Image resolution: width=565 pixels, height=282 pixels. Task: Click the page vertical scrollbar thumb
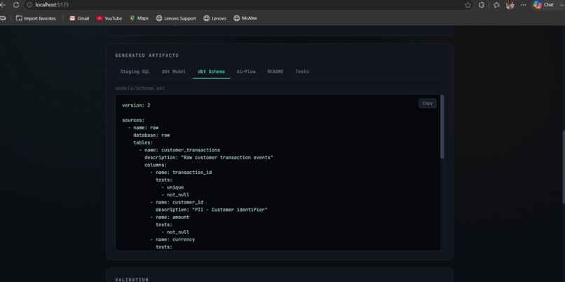point(563,166)
